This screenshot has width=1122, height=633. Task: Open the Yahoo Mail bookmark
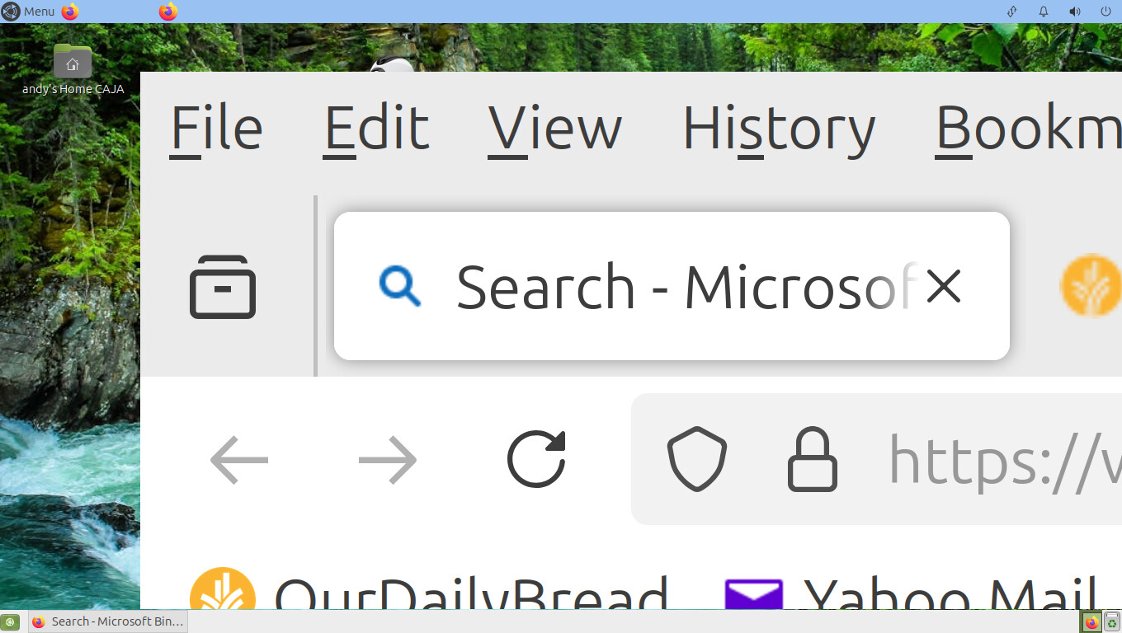pos(911,593)
